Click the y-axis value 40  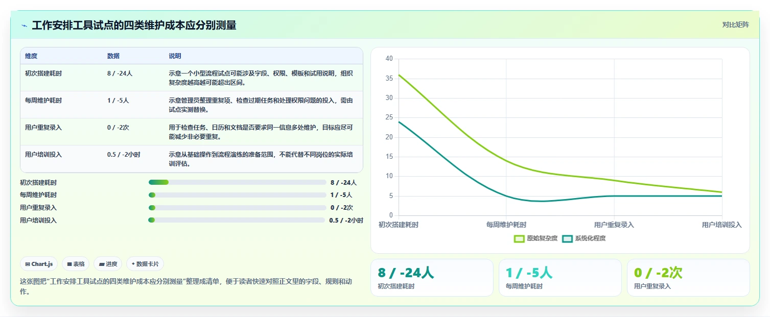[389, 59]
